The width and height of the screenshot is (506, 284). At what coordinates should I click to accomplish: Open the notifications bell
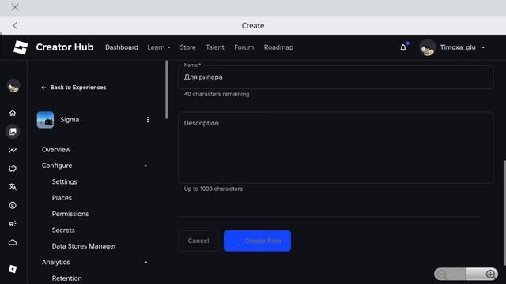click(x=403, y=47)
